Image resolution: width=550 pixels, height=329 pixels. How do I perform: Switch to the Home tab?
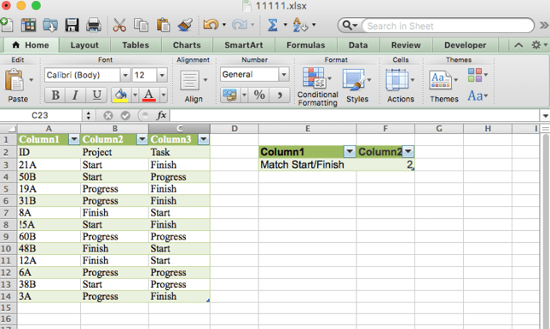click(32, 45)
